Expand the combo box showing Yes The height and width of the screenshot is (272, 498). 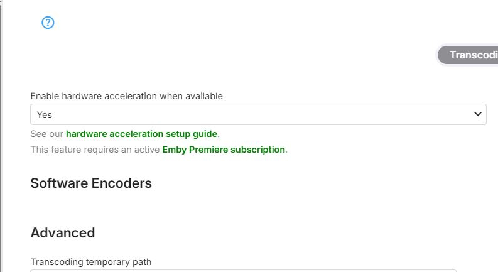257,114
